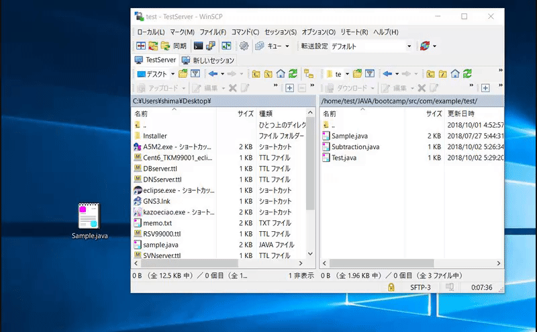
Task: Go back in local panel history
Action: pyautogui.click(x=213, y=74)
